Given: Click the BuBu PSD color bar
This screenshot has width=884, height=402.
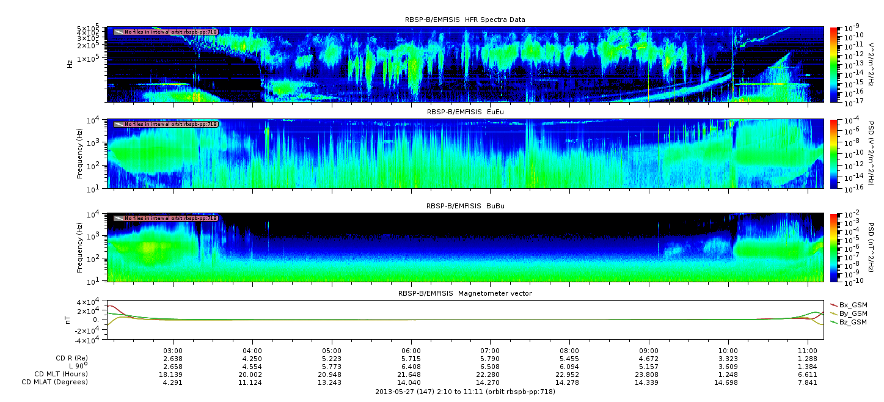Looking at the screenshot, I should click(834, 247).
